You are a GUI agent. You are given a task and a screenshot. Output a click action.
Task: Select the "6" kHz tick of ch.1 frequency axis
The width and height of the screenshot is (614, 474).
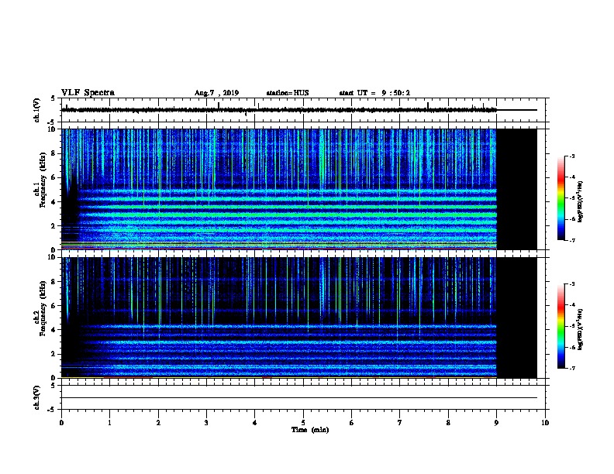click(54, 177)
